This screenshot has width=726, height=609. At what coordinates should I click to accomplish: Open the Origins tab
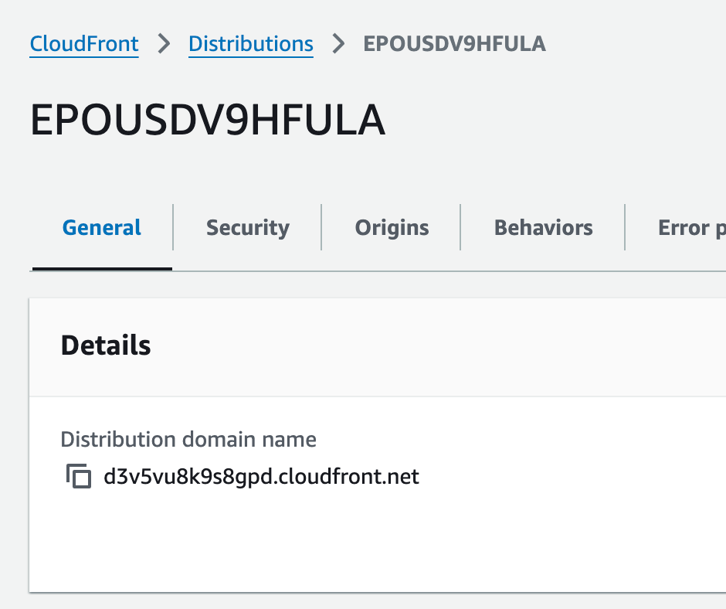tap(392, 228)
